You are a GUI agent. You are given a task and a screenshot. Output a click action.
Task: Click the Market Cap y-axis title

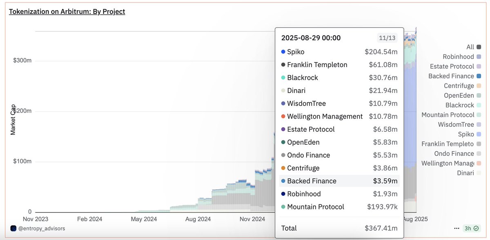click(x=13, y=119)
